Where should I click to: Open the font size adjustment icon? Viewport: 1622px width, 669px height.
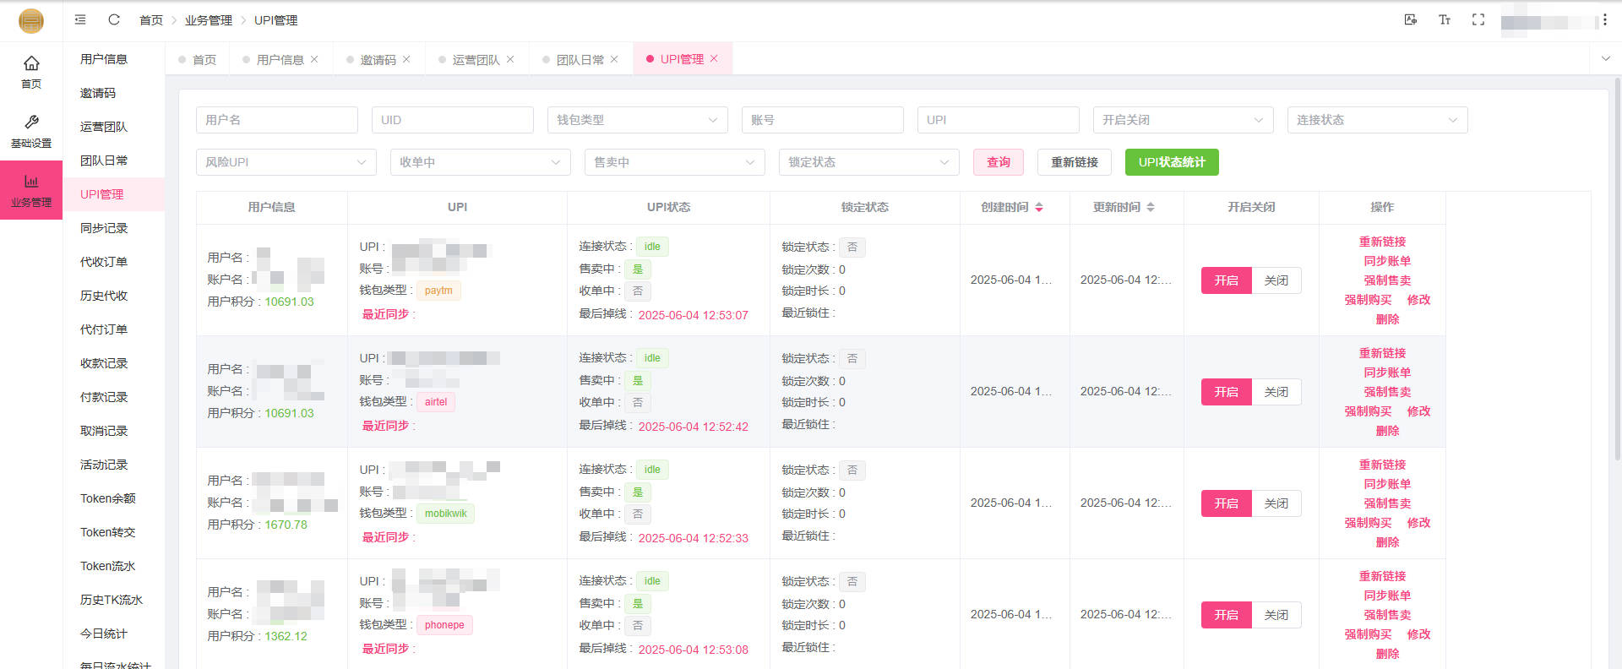[x=1444, y=19]
